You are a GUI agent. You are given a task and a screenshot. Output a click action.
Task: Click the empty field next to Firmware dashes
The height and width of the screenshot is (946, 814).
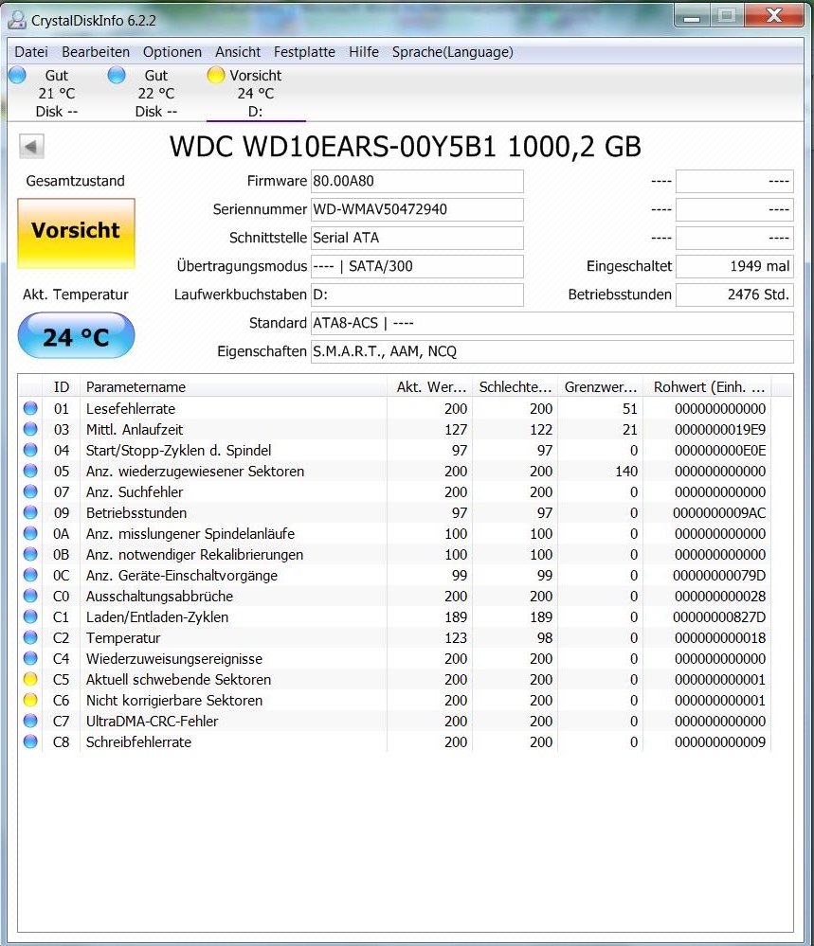[x=734, y=181]
